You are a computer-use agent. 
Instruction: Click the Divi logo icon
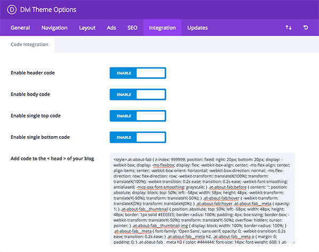point(12,10)
